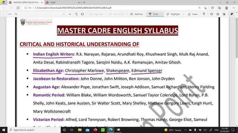Open Task View
Image resolution: width=238 pixels, height=133 pixels.
pyautogui.click(x=72, y=130)
